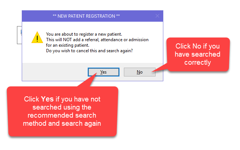The width and height of the screenshot is (240, 150).
Task: Click the NEW PATIENT REGISTRATION title bar
Action: pyautogui.click(x=93, y=16)
